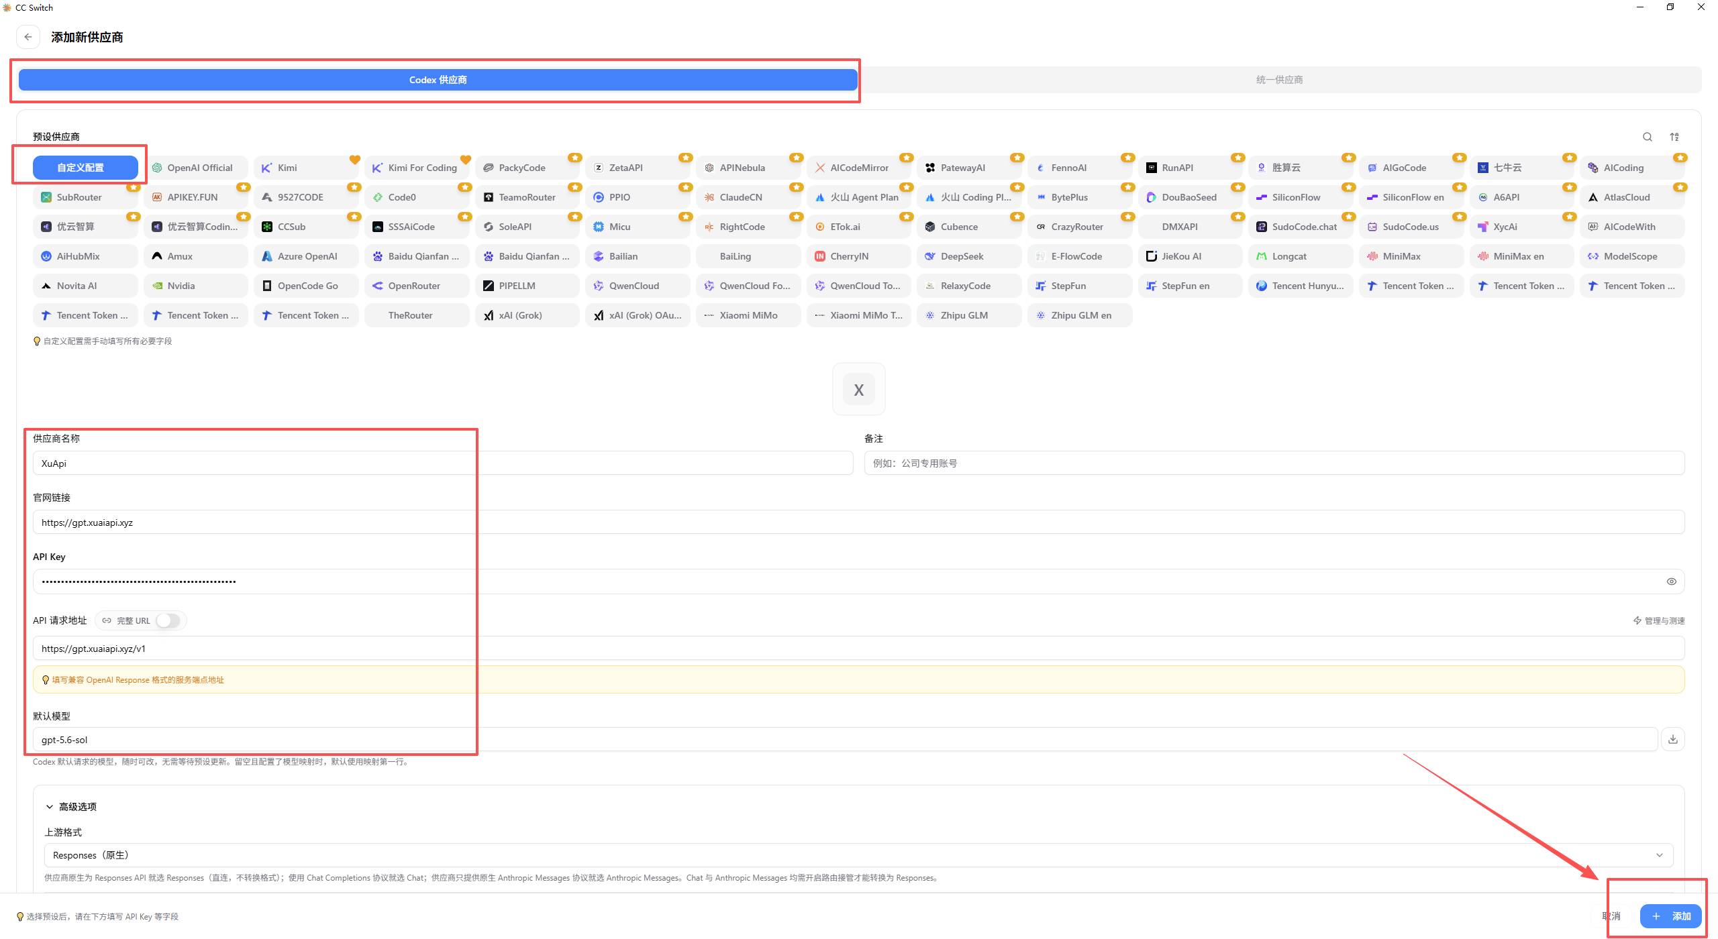Click the 默认模型 gpt-5.6-sol field
The image size is (1718, 939).
tap(845, 740)
